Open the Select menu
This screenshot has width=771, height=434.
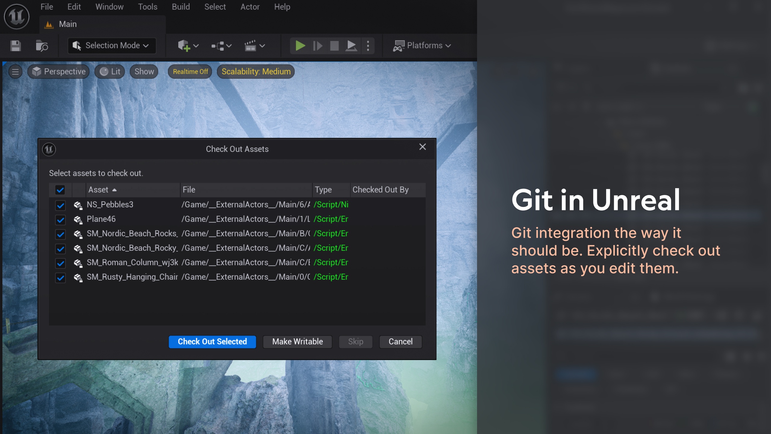tap(215, 7)
